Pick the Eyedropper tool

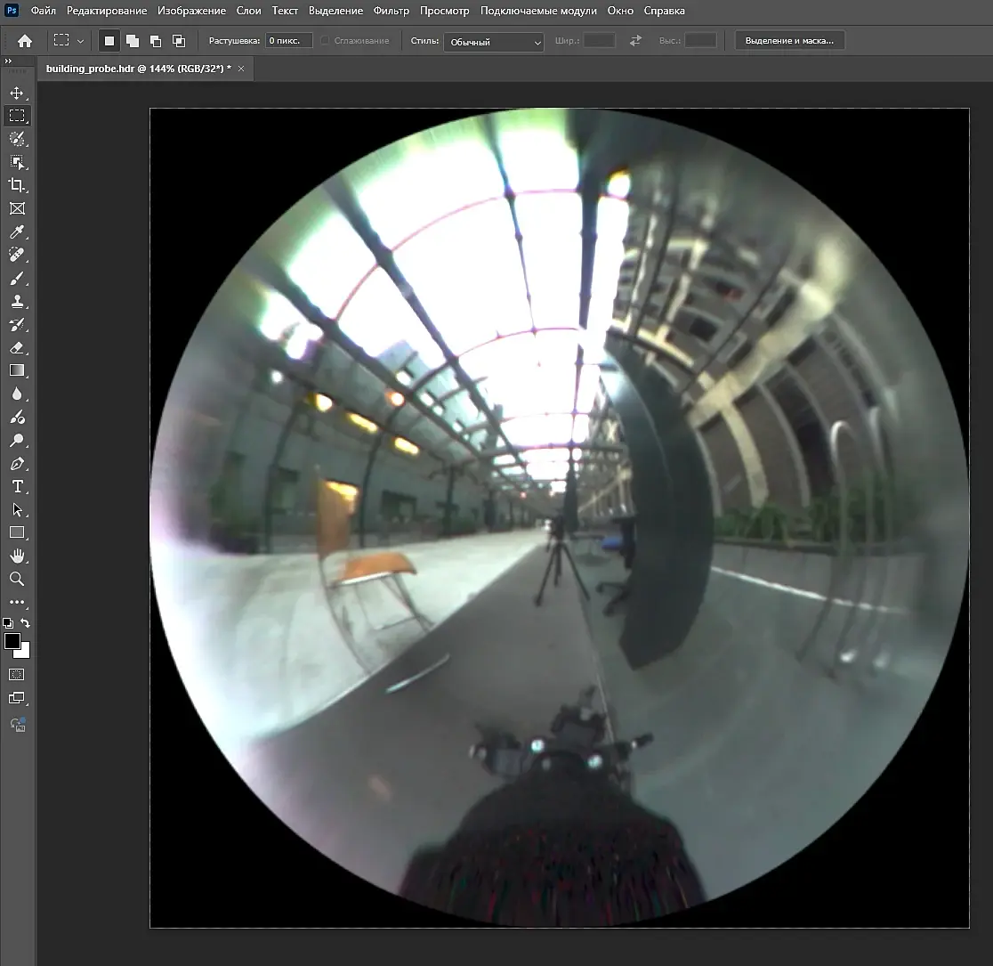[16, 232]
